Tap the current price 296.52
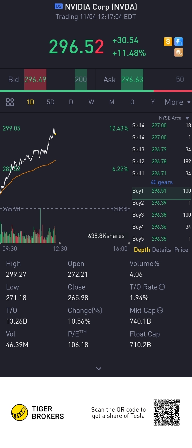Image resolution: width=192 pixels, height=448 pixels. tap(76, 47)
